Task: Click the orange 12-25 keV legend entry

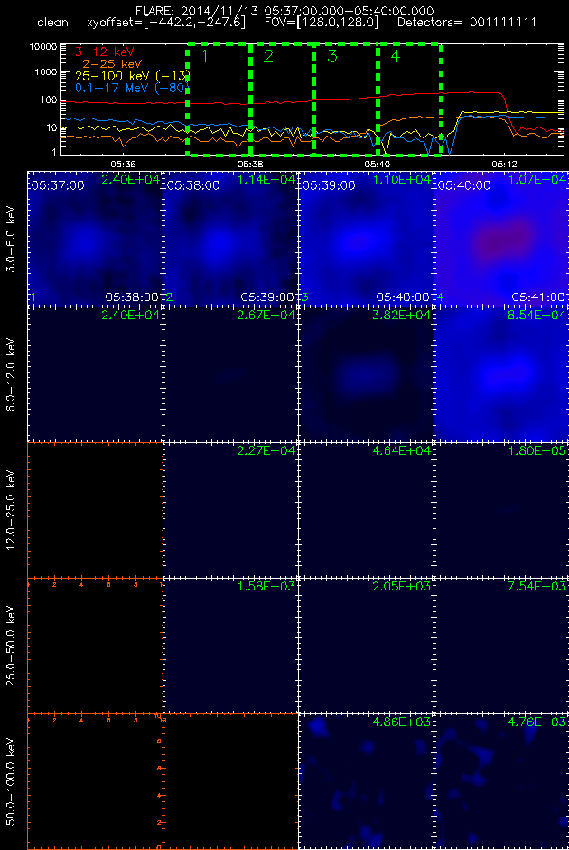Action: pos(108,64)
